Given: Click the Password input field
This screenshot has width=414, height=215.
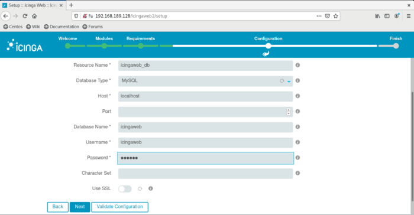Looking at the screenshot, I should click(x=205, y=158).
